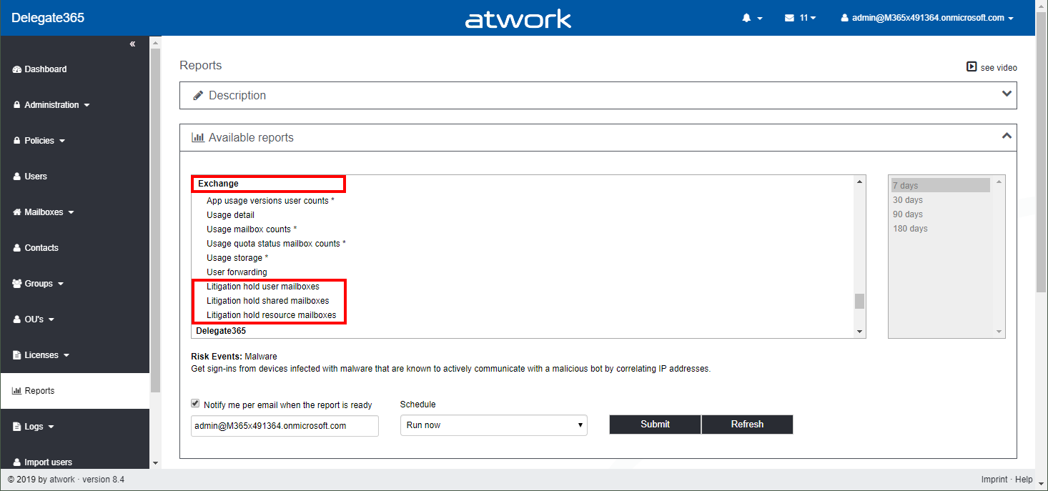
Task: Click the Delegate365 brand title
Action: click(x=48, y=18)
